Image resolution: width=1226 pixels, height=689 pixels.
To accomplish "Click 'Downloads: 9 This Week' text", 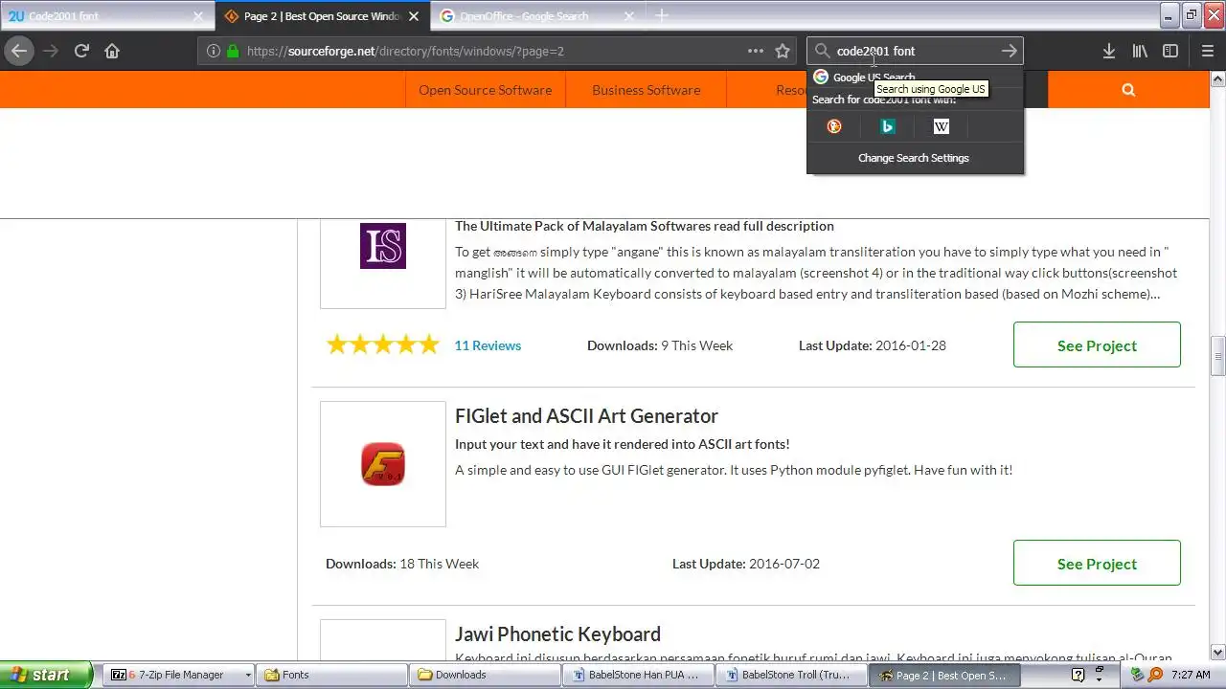I will [x=660, y=345].
